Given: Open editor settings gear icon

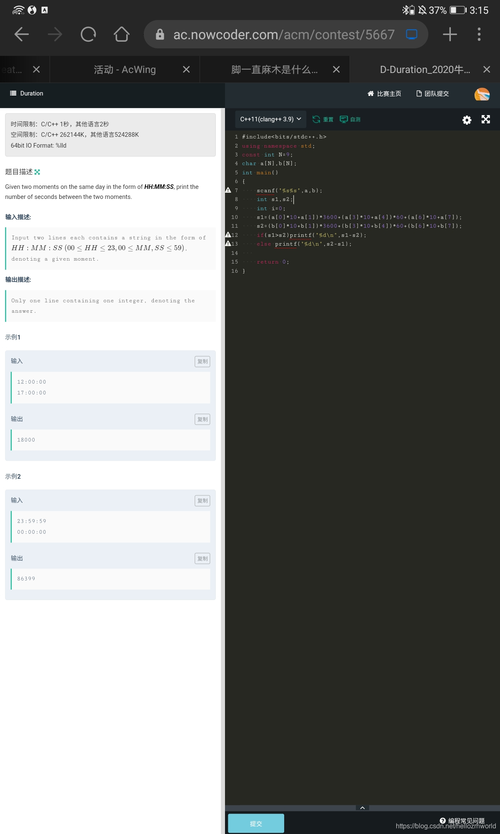Looking at the screenshot, I should [467, 120].
